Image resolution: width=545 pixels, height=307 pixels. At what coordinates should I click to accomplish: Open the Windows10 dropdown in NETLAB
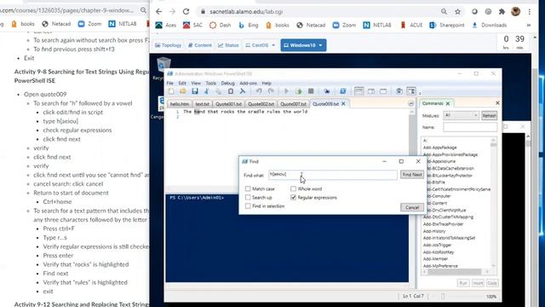pyautogui.click(x=320, y=45)
